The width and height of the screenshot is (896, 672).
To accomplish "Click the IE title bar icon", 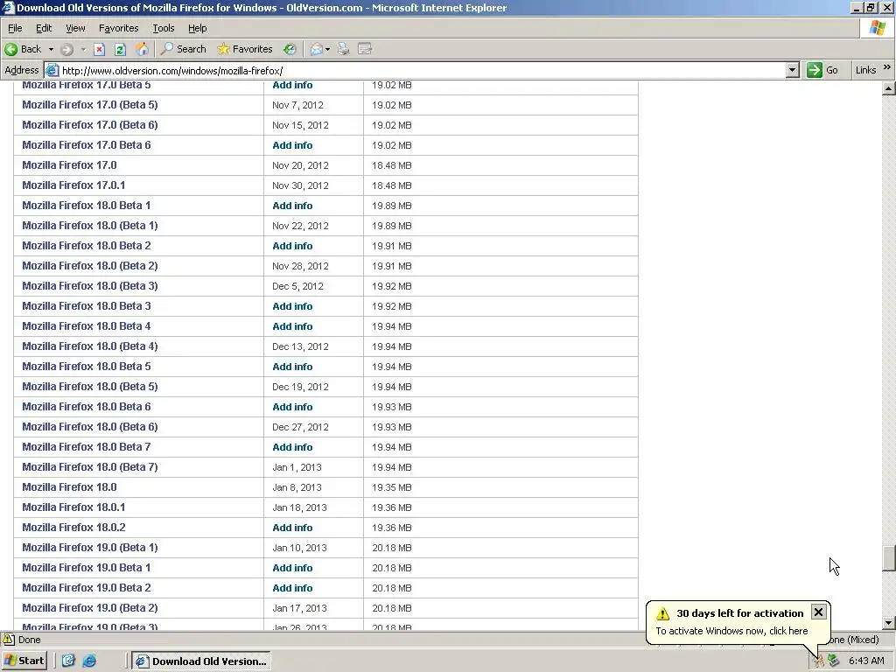I will 8,7.
